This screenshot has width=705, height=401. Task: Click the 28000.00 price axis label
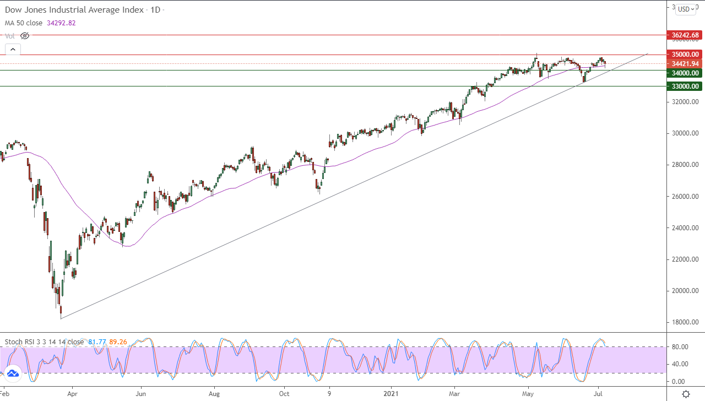[x=686, y=165]
